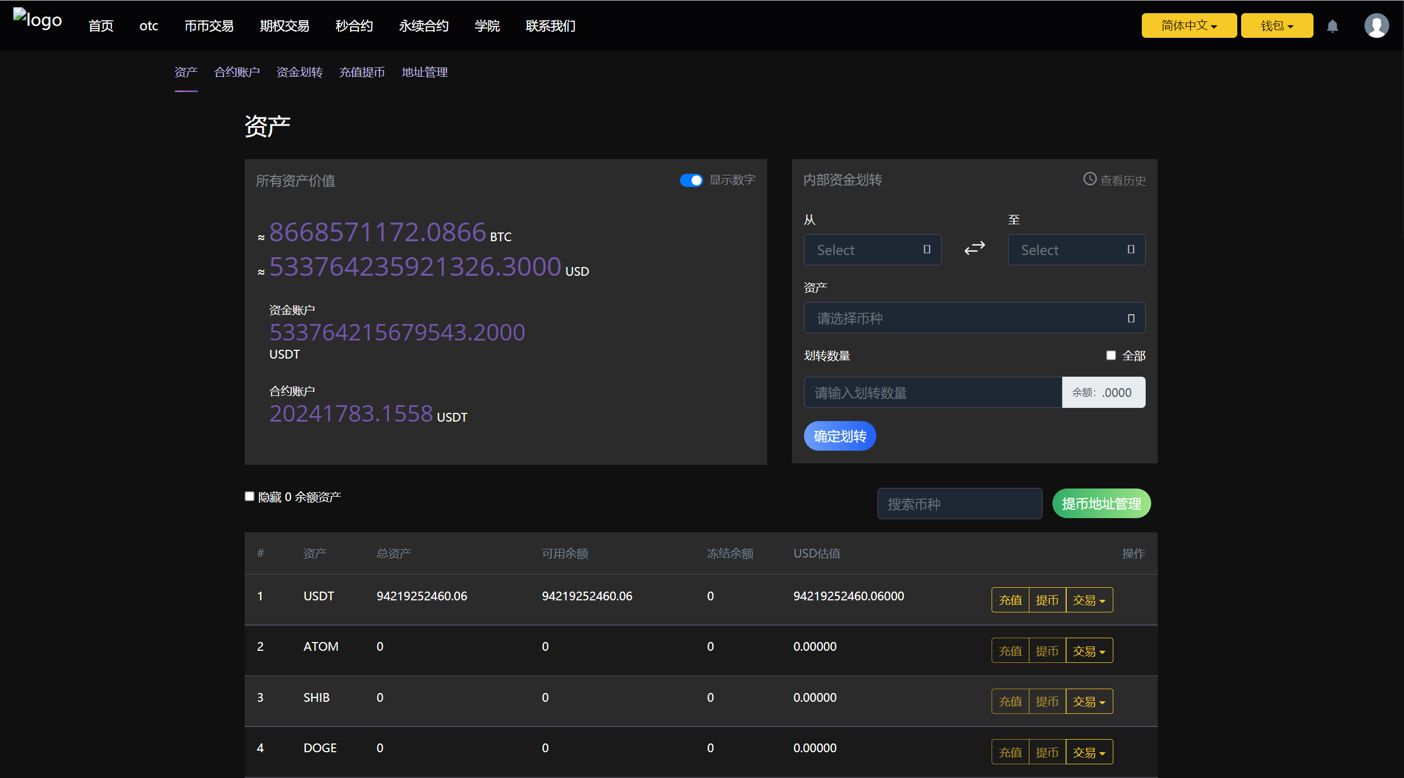Click the 提币地址管理 button

[1101, 504]
